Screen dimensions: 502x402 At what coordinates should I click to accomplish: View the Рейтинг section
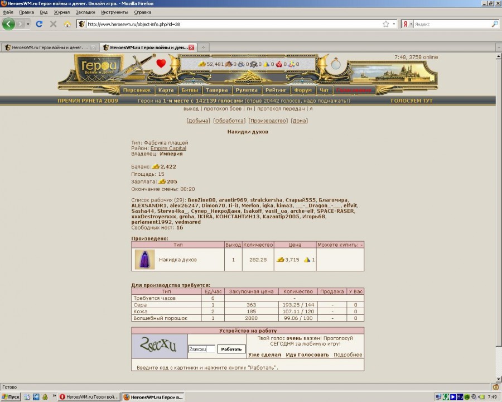pos(276,90)
